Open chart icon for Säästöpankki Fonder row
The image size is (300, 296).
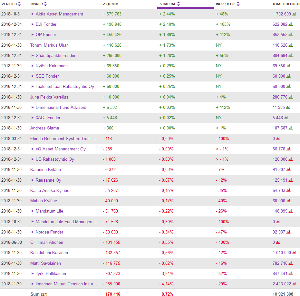pos(291,55)
